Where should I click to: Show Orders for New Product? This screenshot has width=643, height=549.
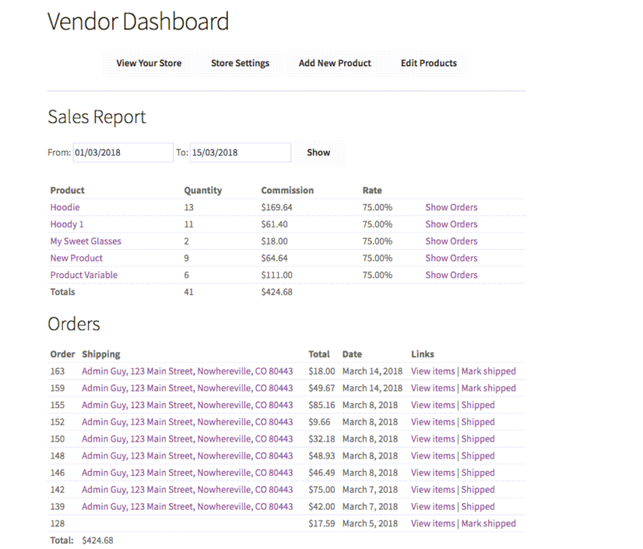click(x=451, y=258)
